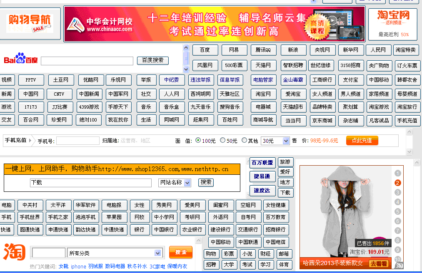Screen dimensions: 422x273
Task: Click the 点此充值 recharge button
Action: point(362,140)
